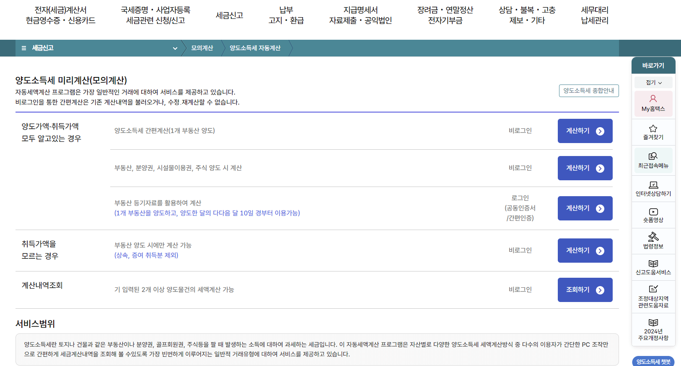The height and width of the screenshot is (366, 681).
Task: Expand 세금신고 breadcrumb dropdown chevron
Action: tap(175, 48)
